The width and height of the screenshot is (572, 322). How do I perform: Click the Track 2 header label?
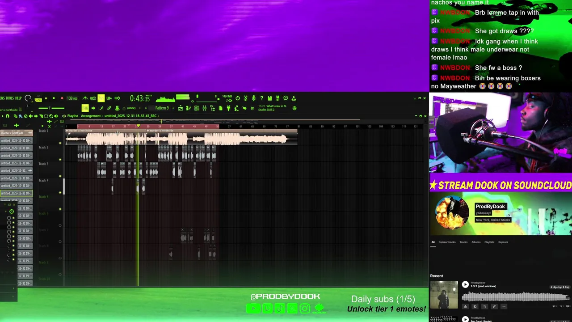pyautogui.click(x=43, y=147)
